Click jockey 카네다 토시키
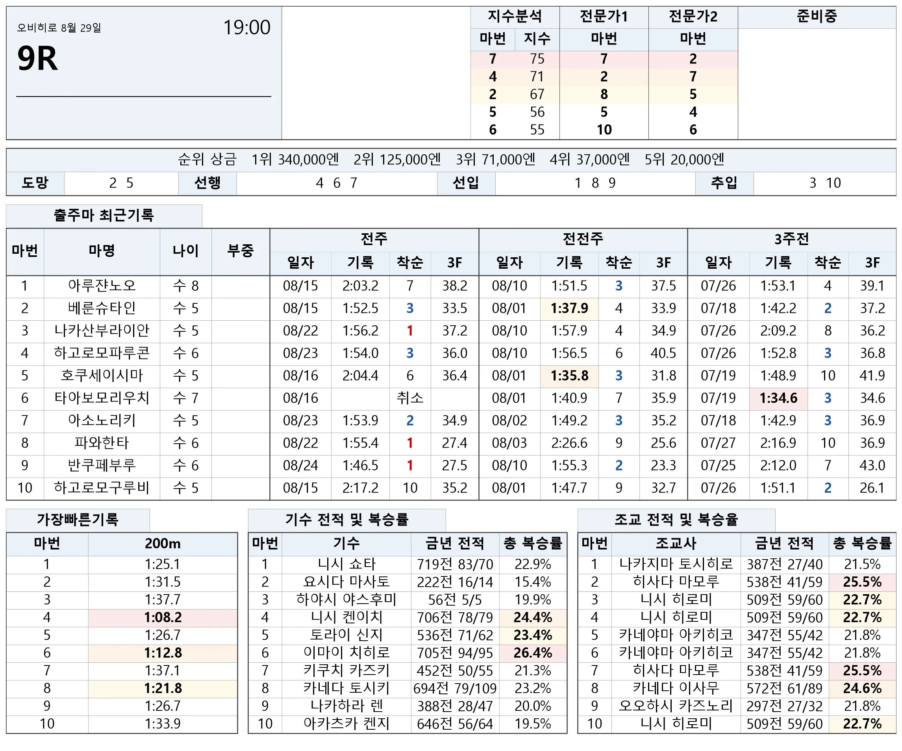Viewport: 902px width, 751px height. coord(346,689)
